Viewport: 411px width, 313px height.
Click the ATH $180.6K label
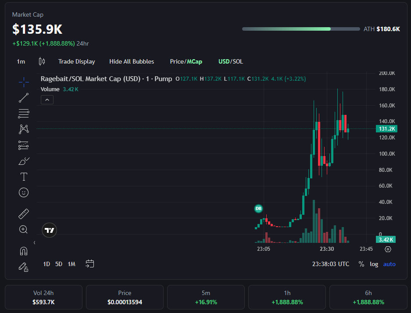point(382,29)
